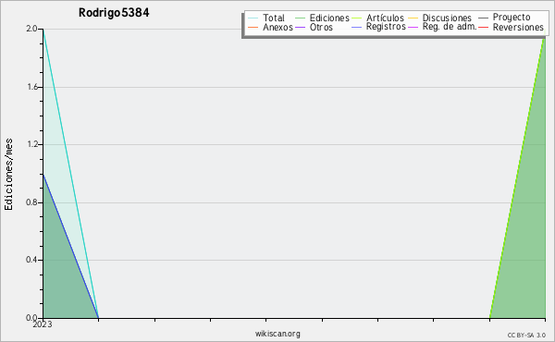Screen dimensions: 555x342
Task: Click the Reversiones red line swatch
Action: click(x=483, y=27)
